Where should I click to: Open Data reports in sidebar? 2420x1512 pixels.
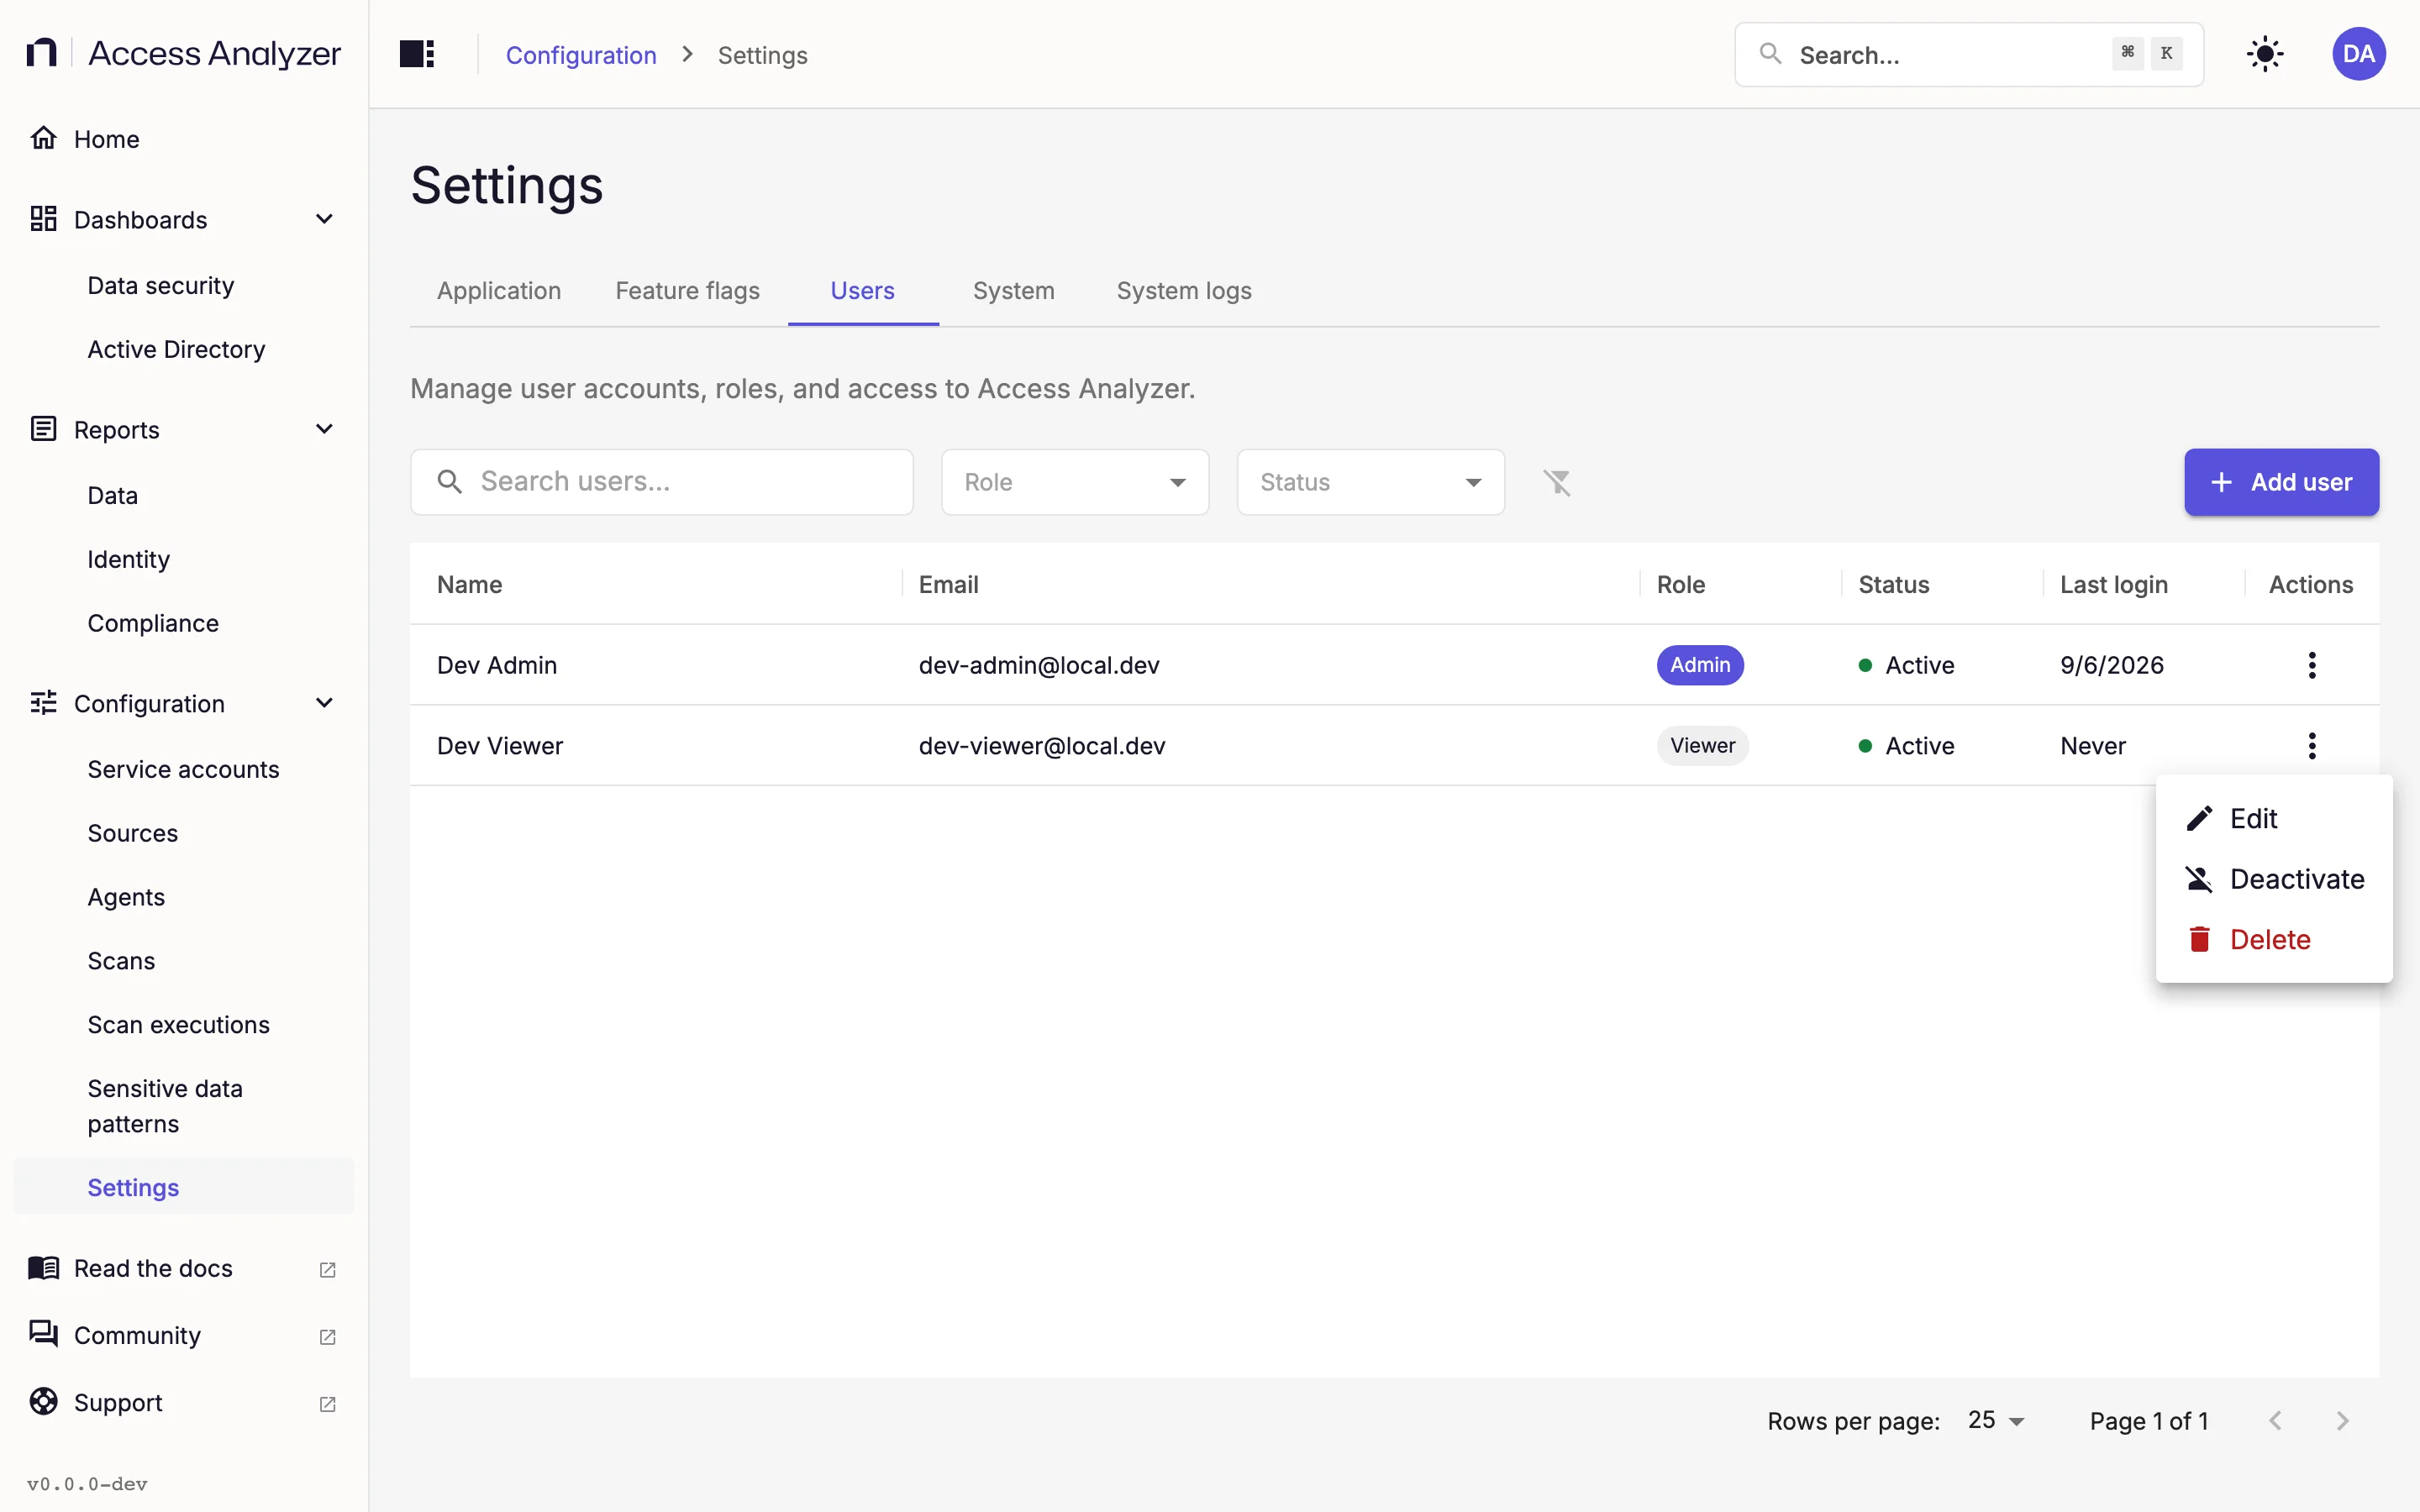pos(112,495)
